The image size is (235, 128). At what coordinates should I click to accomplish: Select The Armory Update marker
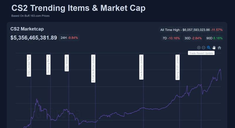pos(141,68)
